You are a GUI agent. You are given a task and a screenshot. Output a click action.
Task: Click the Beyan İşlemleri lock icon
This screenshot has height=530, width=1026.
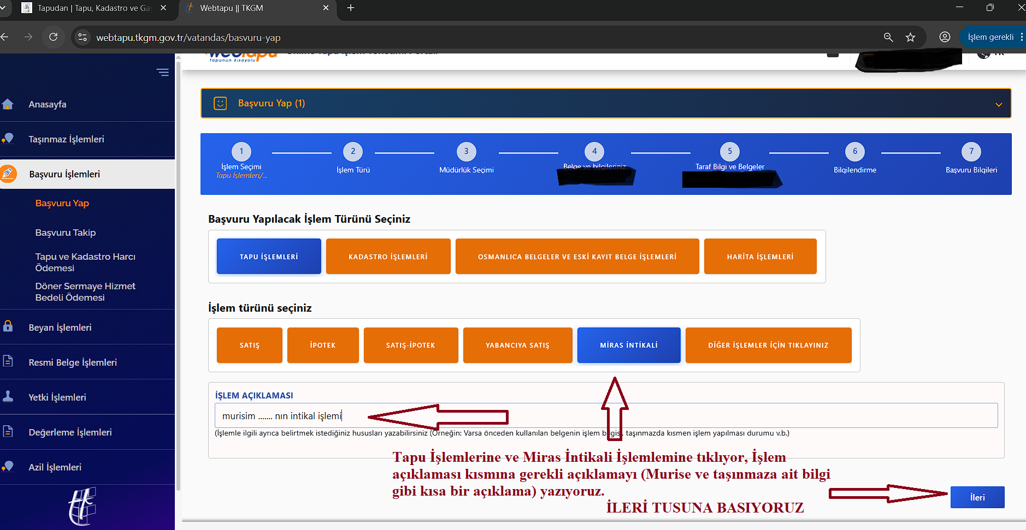coord(8,326)
